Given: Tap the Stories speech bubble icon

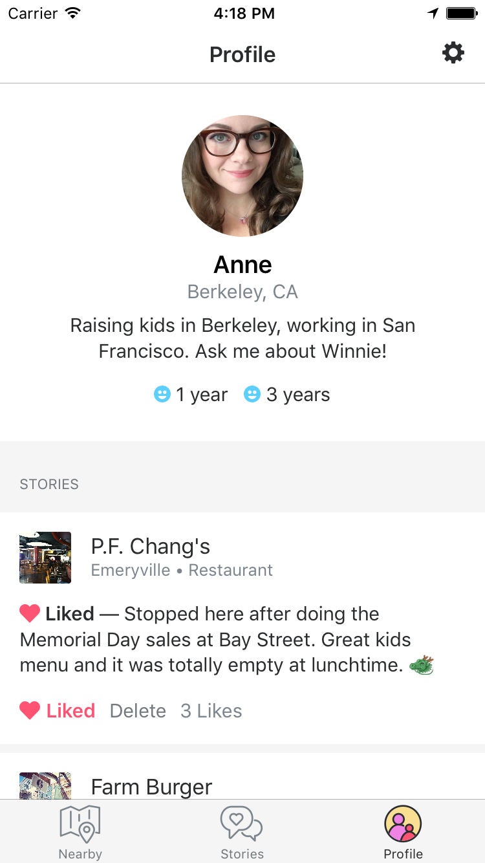Looking at the screenshot, I should point(242,823).
